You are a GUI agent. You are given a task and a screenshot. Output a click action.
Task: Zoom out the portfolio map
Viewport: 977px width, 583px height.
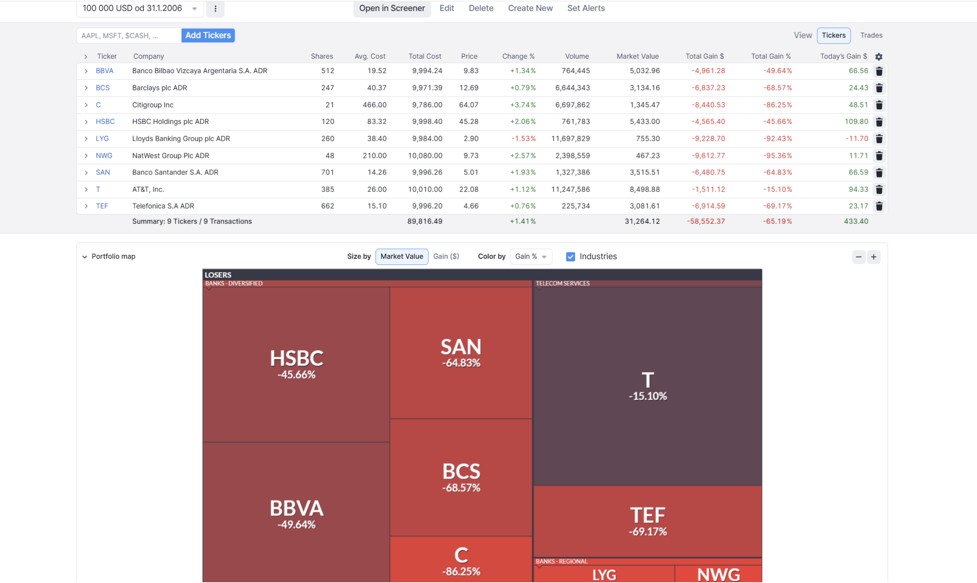click(858, 257)
